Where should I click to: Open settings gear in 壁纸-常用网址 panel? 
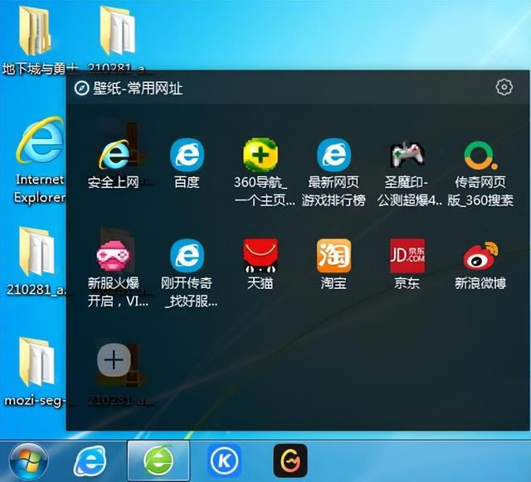(x=504, y=87)
